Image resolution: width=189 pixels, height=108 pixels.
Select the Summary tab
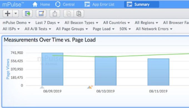141,4
